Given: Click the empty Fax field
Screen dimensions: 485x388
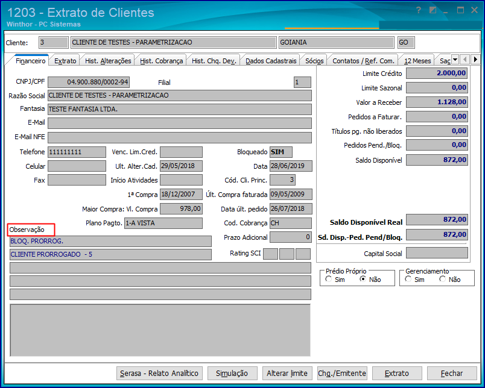Looking at the screenshot, I should pyautogui.click(x=77, y=180).
